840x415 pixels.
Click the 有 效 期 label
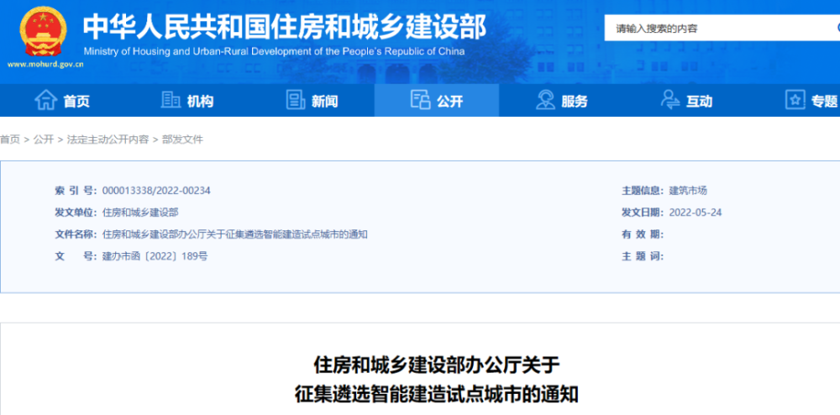point(643,234)
